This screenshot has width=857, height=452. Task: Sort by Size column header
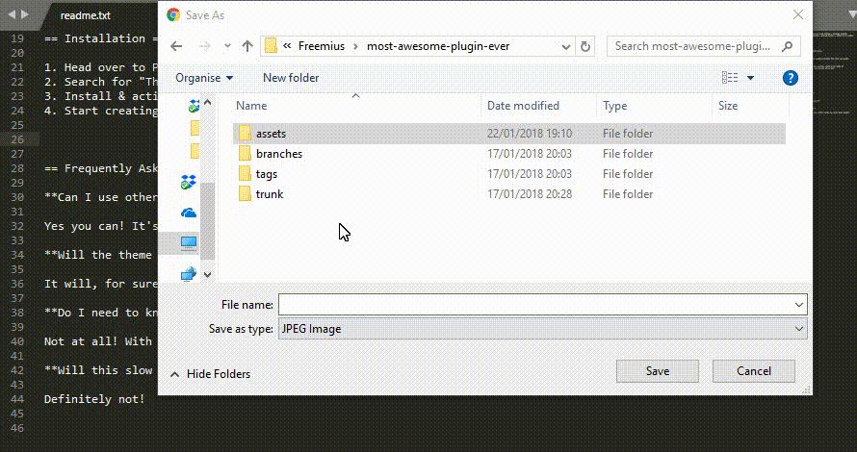pyautogui.click(x=727, y=106)
